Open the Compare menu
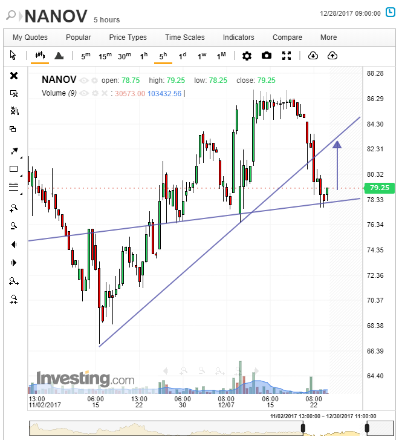 (287, 38)
